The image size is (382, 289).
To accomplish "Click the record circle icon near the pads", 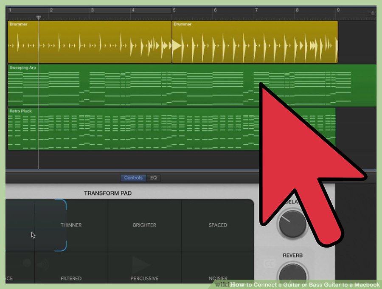I will click(27, 263).
